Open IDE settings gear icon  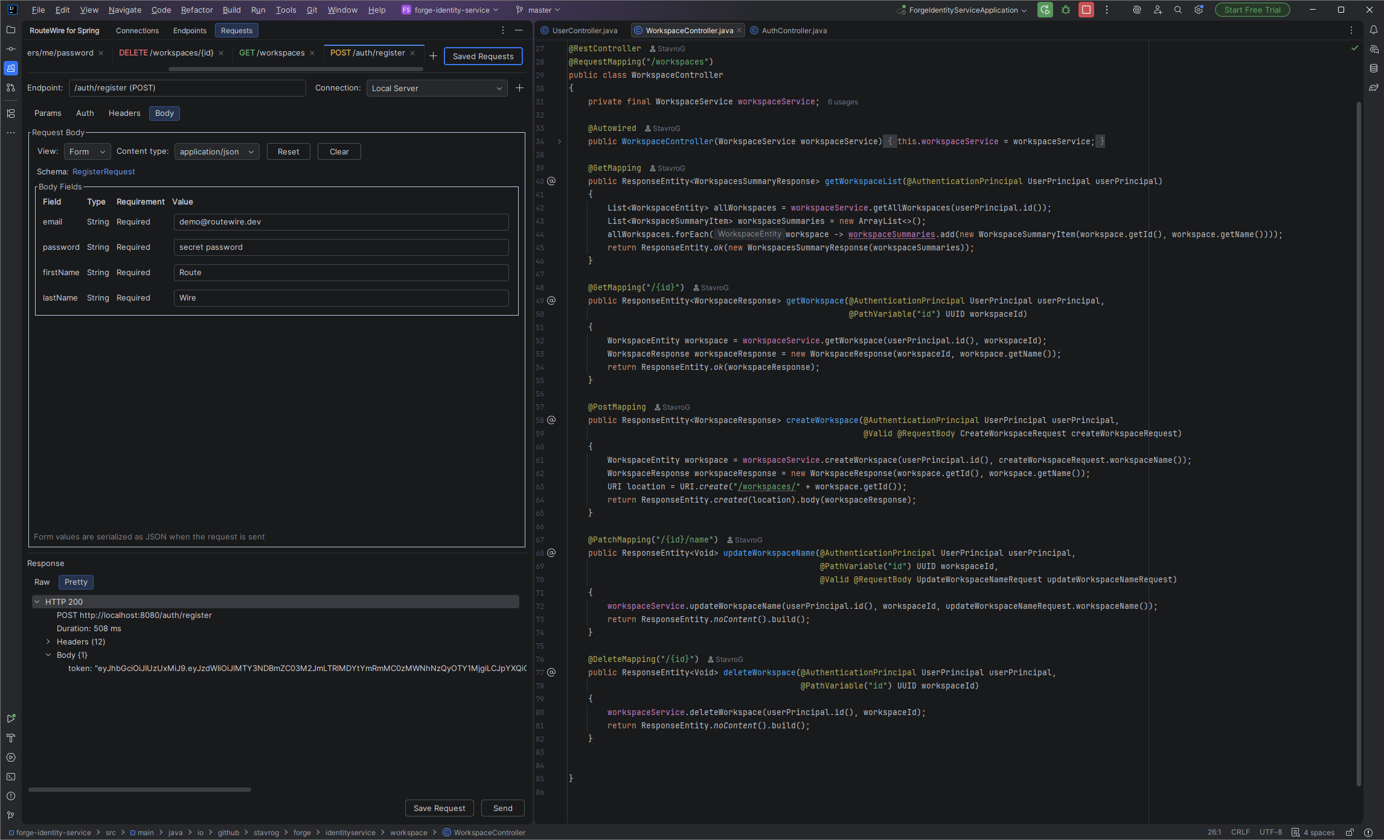(1199, 10)
